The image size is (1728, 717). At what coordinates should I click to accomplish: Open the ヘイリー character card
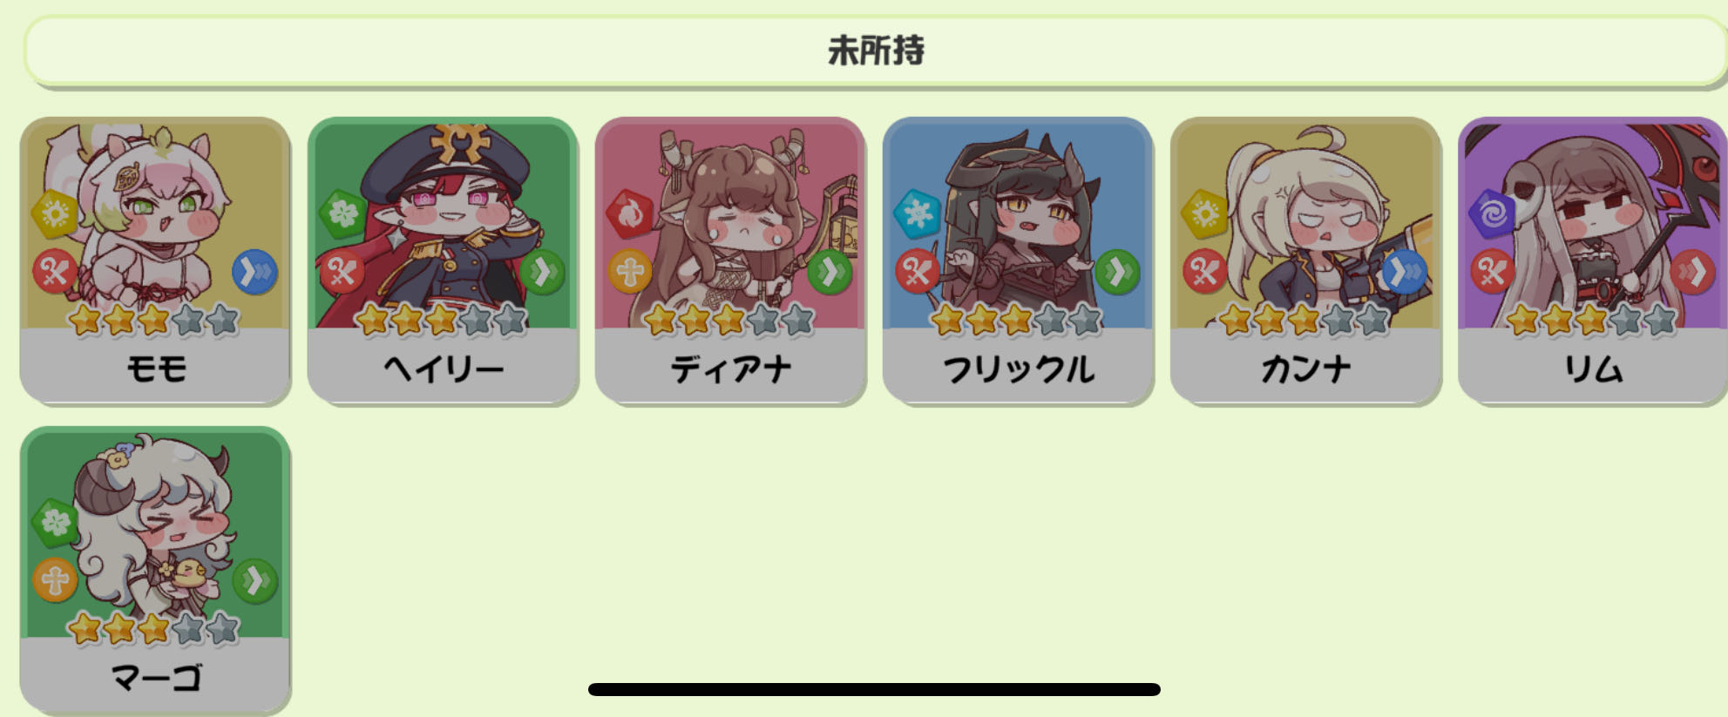pyautogui.click(x=443, y=260)
